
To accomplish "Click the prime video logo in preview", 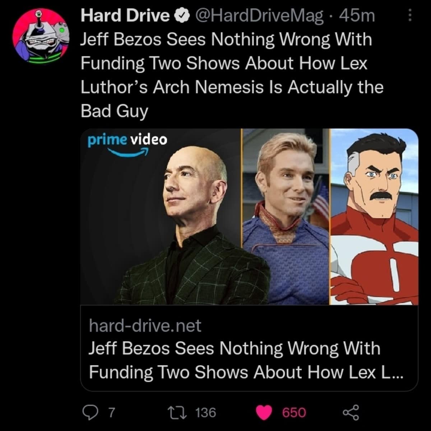I will 128,144.
